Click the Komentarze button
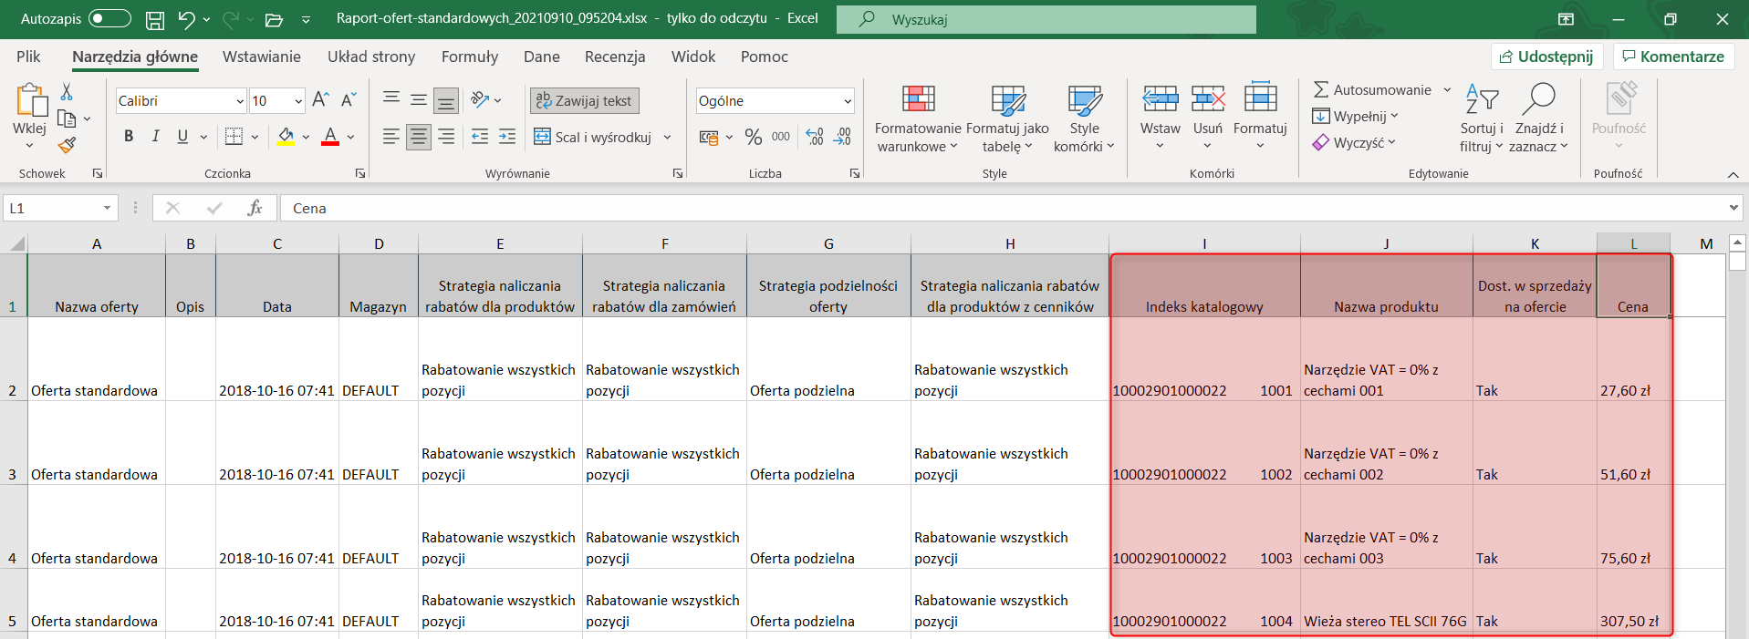The height and width of the screenshot is (639, 1749). point(1672,57)
